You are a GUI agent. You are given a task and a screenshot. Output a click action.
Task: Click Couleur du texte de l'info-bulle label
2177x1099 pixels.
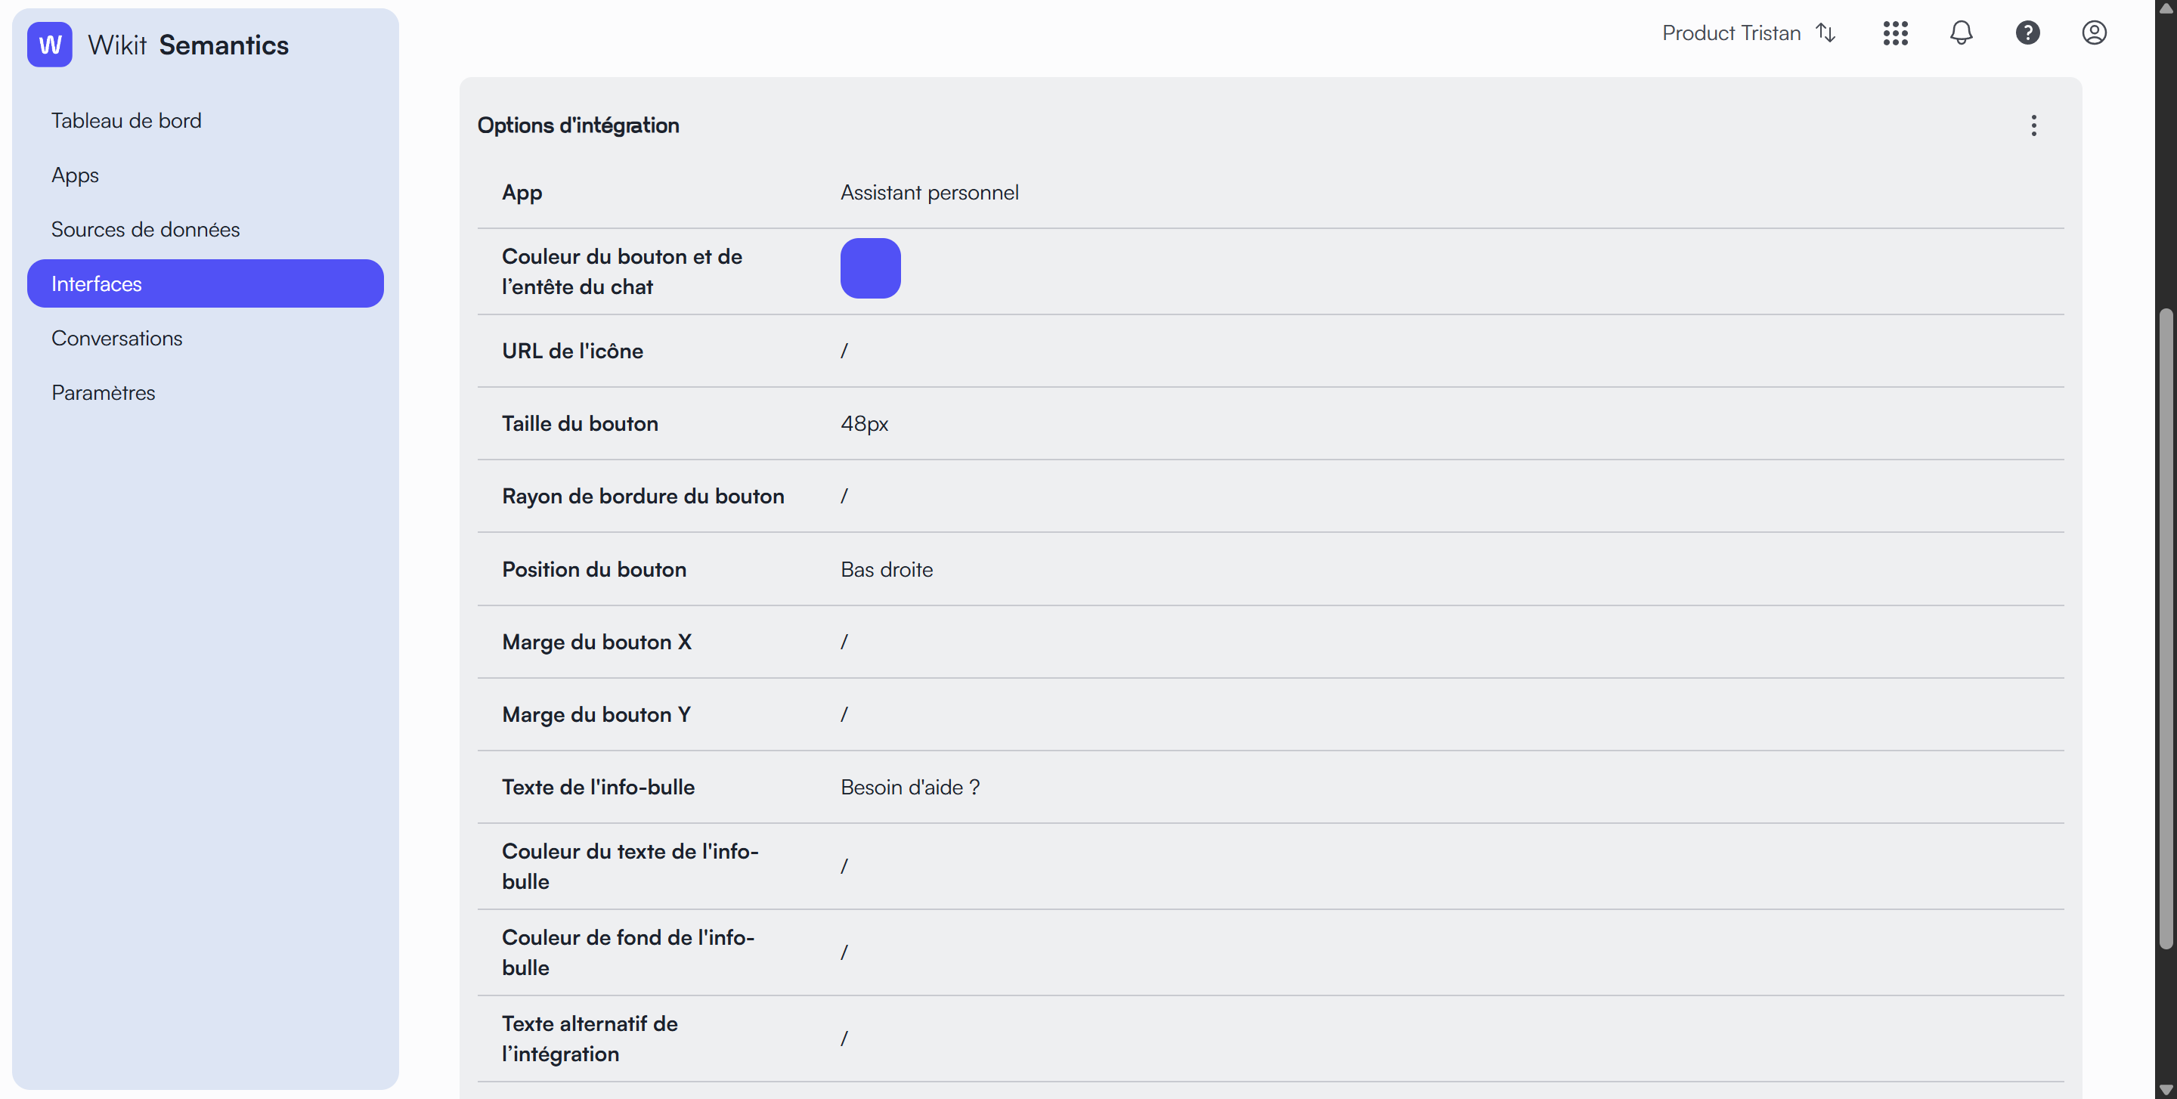tap(630, 866)
